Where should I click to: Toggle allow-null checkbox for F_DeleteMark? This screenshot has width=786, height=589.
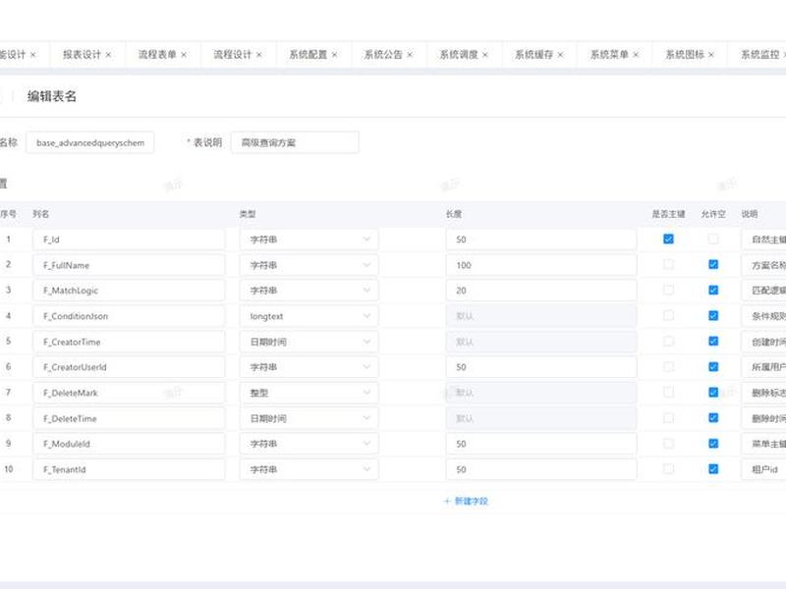pyautogui.click(x=713, y=392)
